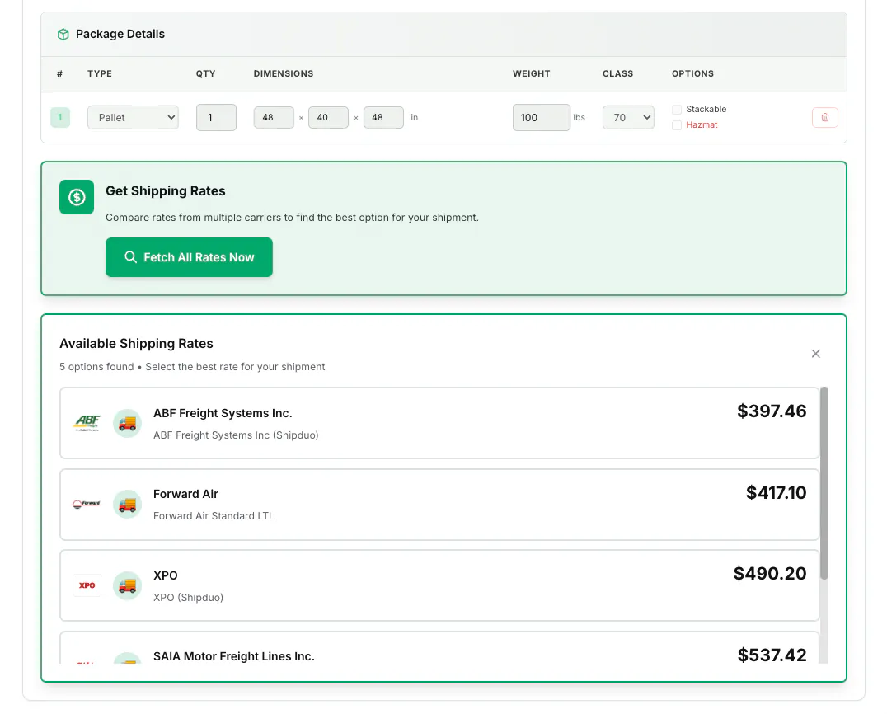This screenshot has width=887, height=714.
Task: Open the freight class 70 dropdown
Action: [x=628, y=118]
